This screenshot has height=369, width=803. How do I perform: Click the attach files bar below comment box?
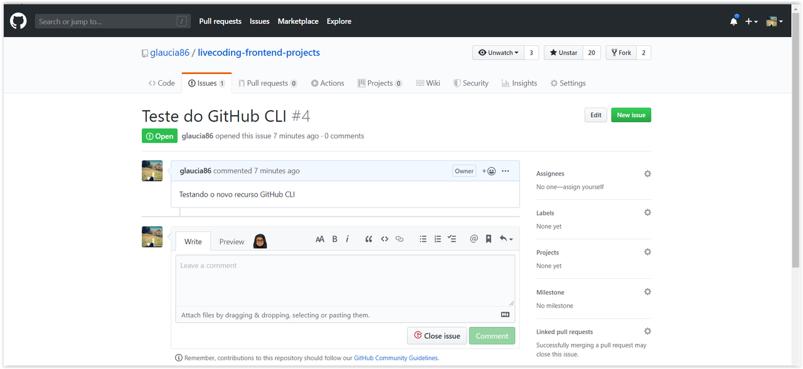[345, 315]
